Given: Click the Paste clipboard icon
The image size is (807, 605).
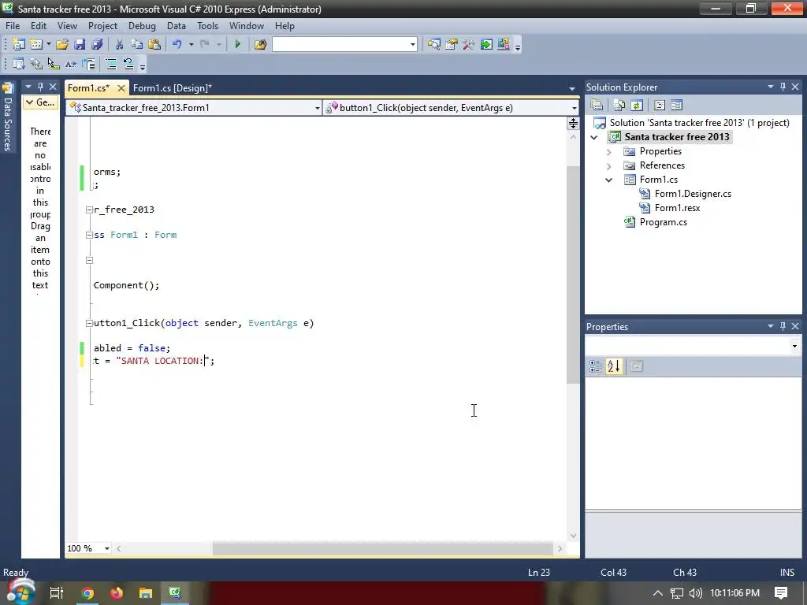Looking at the screenshot, I should pyautogui.click(x=154, y=45).
